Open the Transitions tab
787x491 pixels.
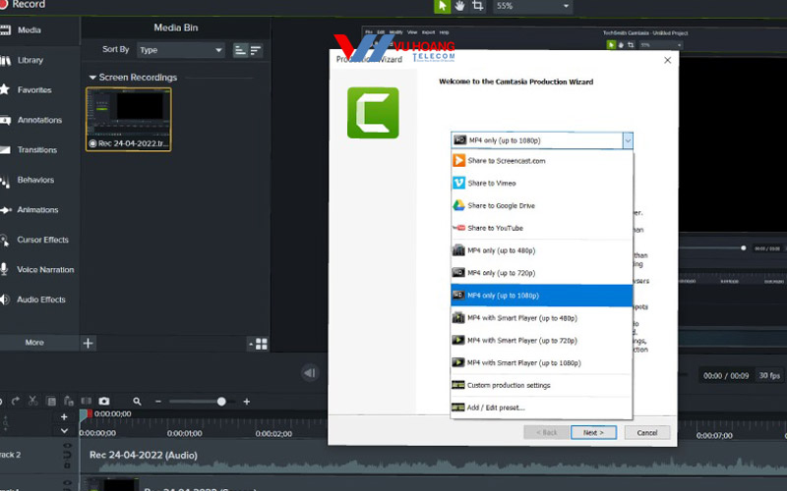coord(37,150)
